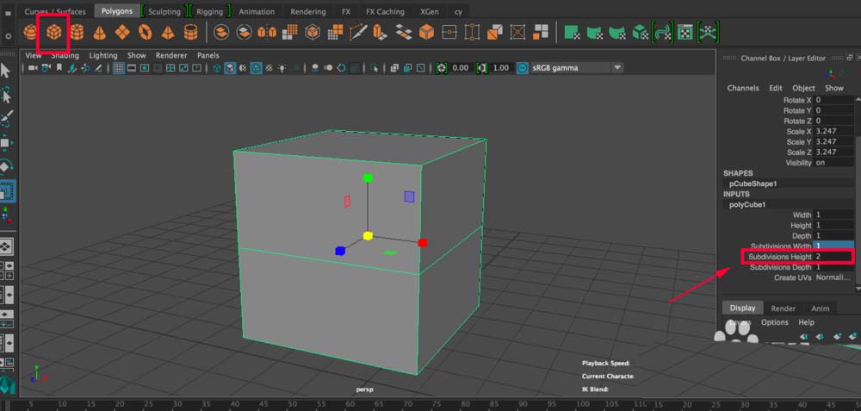Click the Scale X value field
861x411 pixels.
click(x=833, y=131)
